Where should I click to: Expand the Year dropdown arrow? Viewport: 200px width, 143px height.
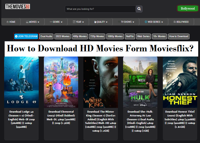click(x=83, y=22)
